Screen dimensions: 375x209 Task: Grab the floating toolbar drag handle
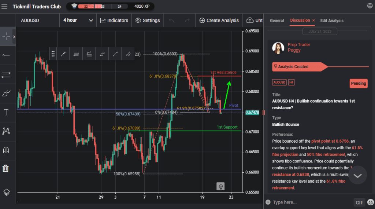click(x=53, y=54)
